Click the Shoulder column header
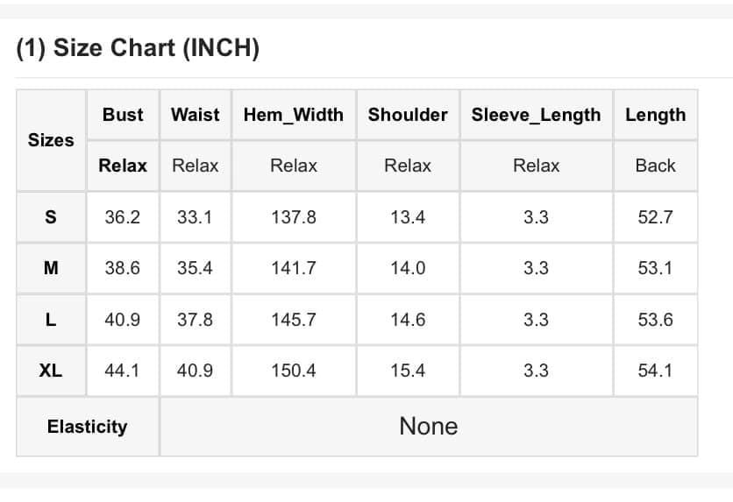Viewport: 733px width, 502px height. pos(408,115)
